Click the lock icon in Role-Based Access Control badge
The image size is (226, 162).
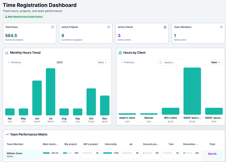tap(6, 17)
